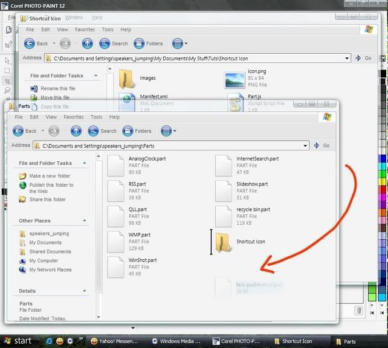Screen dimensions: 388x348
Task: Click the Back arrow in Parts window
Action: 25,131
